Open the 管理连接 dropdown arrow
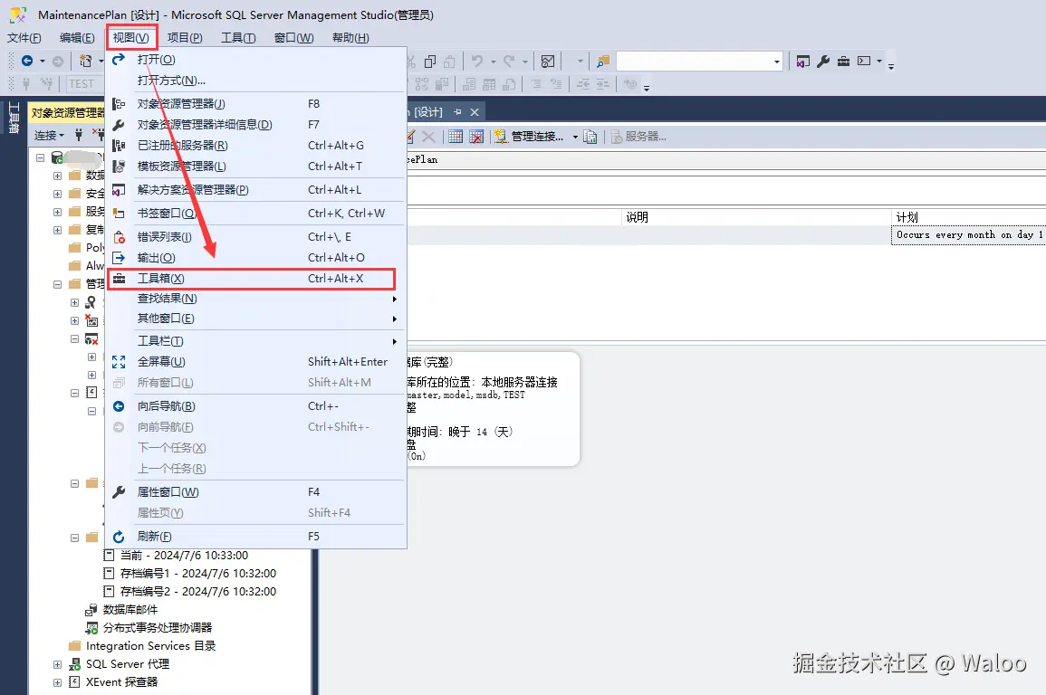 (x=575, y=138)
